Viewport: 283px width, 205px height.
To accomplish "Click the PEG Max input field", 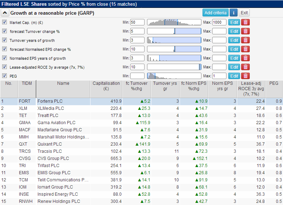I will (x=219, y=76).
